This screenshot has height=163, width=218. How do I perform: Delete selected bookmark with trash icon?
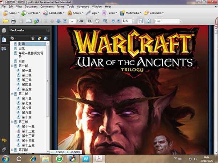point(33,38)
